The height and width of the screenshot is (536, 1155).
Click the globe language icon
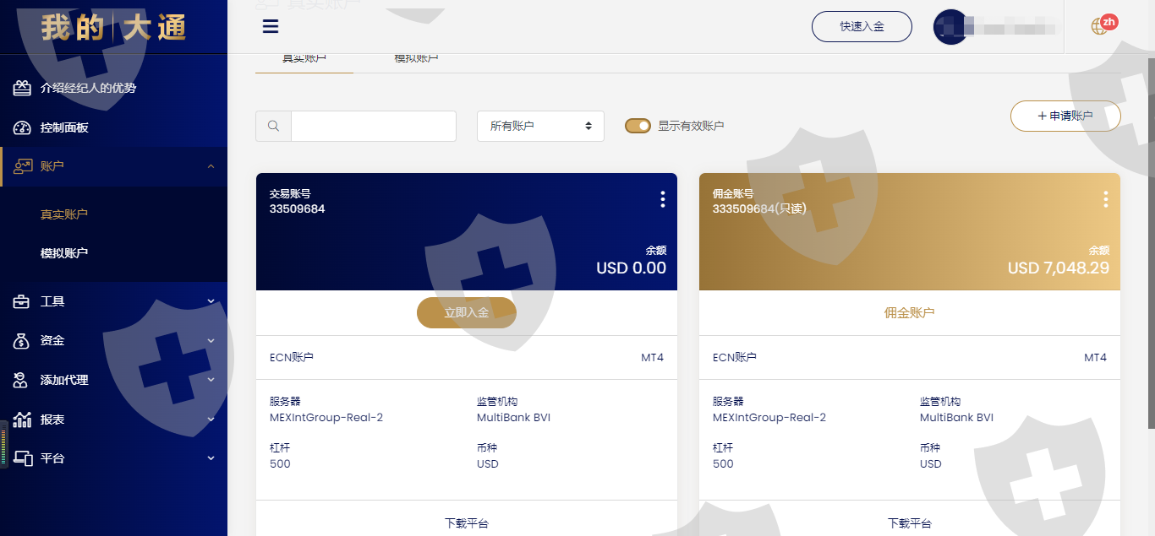pyautogui.click(x=1099, y=26)
